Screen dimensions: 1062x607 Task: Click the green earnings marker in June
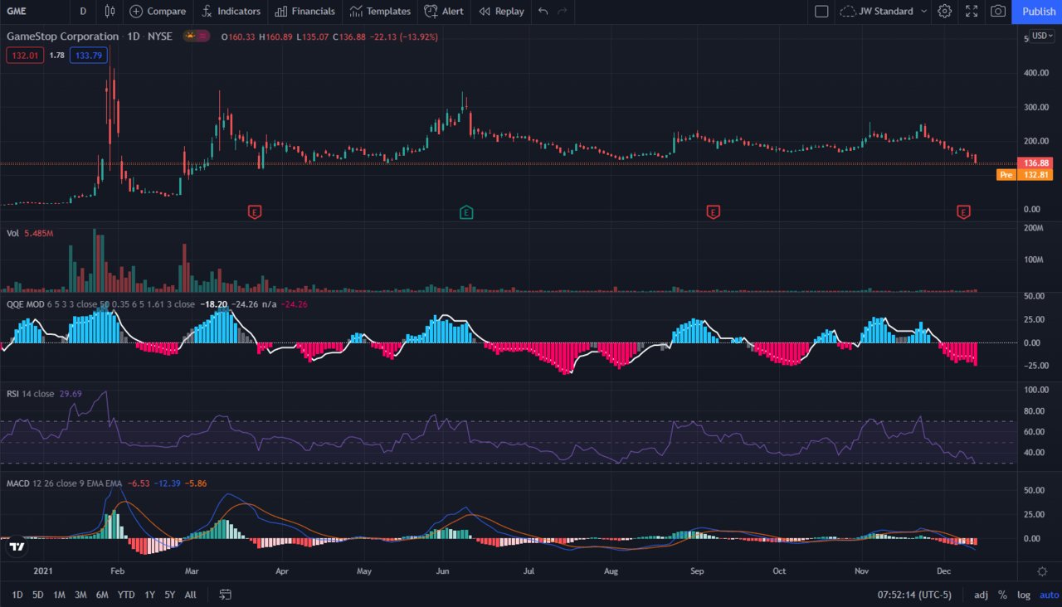coord(466,212)
